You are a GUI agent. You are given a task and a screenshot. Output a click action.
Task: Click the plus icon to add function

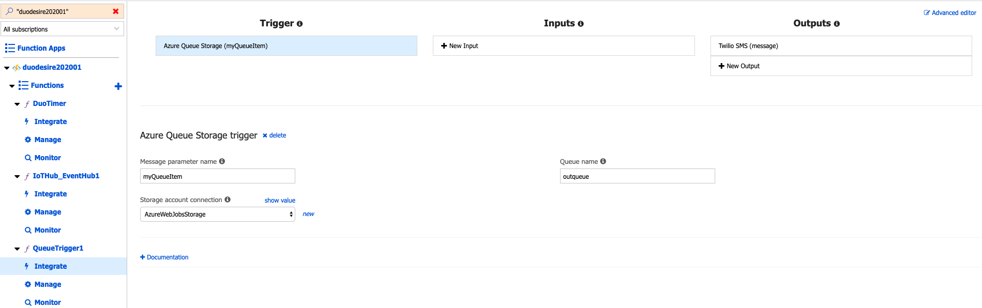[118, 86]
